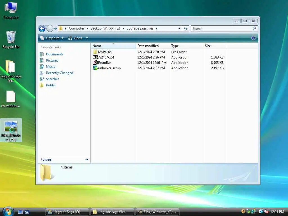Select the upgrade saga files desktop folder
Screen dimensions: 288x216
(11, 71)
